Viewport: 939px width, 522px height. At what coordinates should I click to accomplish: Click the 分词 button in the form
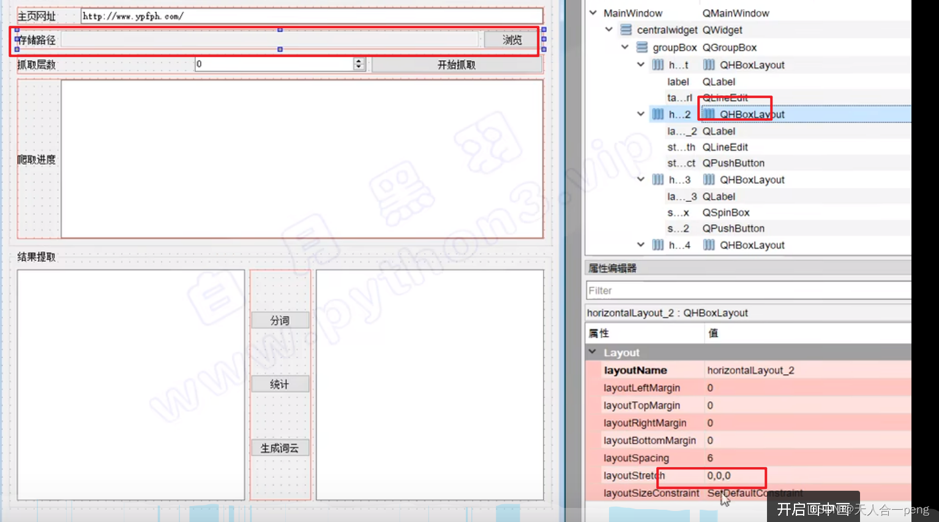tap(280, 319)
